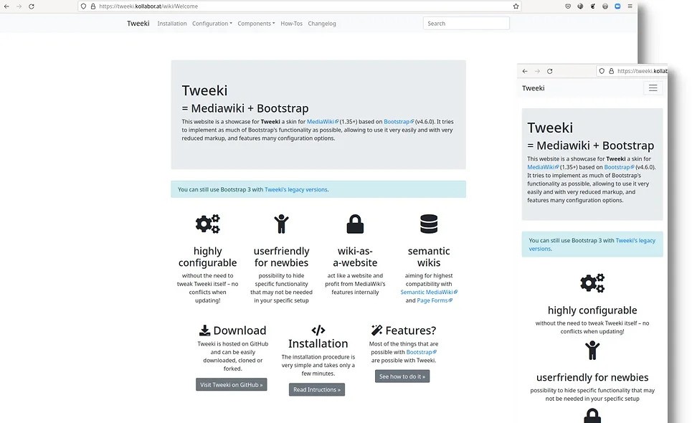The height and width of the screenshot is (423, 692).
Task: Go forward in the main browser window
Action: click(x=19, y=6)
